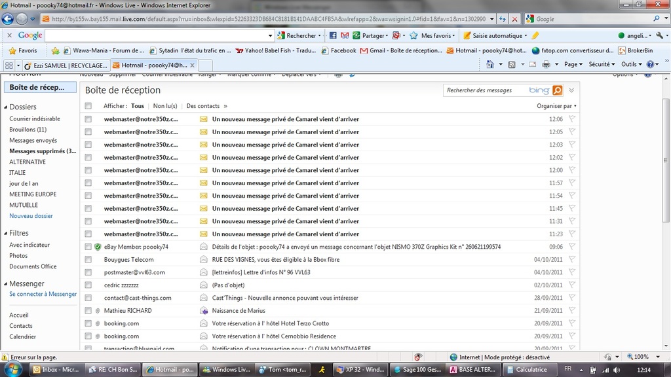The width and height of the screenshot is (671, 377).
Task: Click the printer icon in command bar
Action: tap(546, 65)
